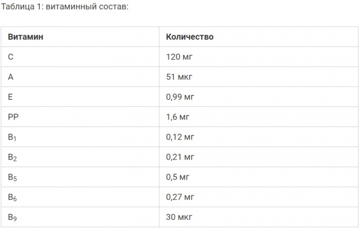The image size is (359, 228).
Task: Select the '0,27 мг' value
Action: [x=180, y=197]
